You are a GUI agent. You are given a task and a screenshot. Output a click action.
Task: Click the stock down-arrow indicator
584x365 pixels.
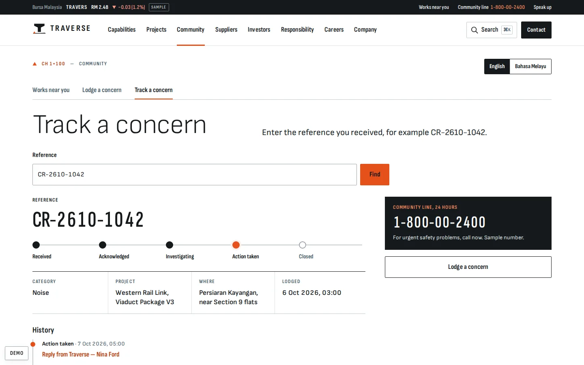114,7
